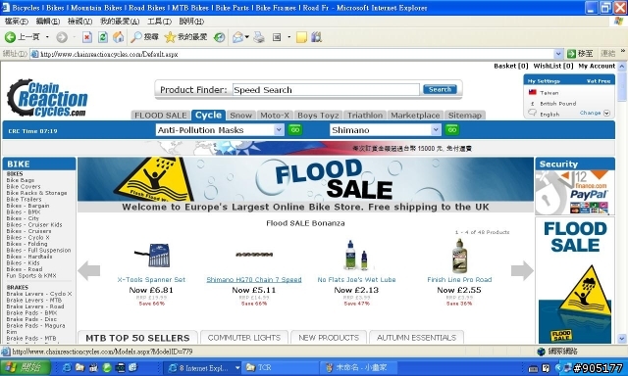
Task: Show next products with right arrow
Action: tap(522, 270)
